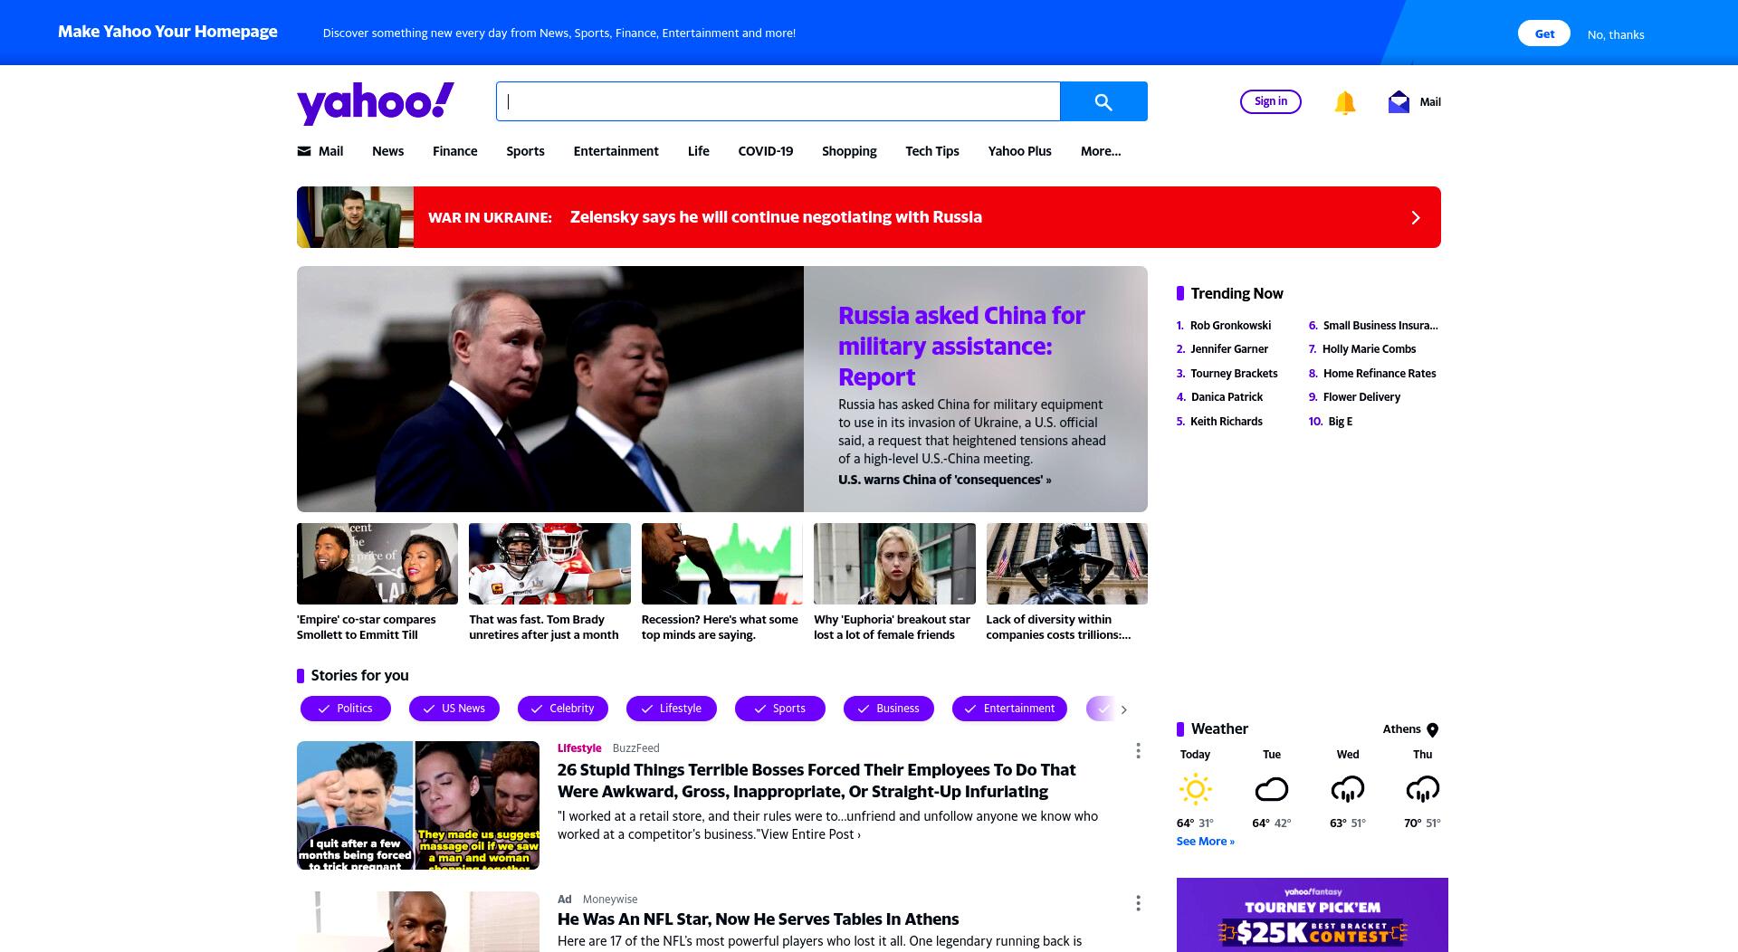Focus the Yahoo search input field
This screenshot has width=1738, height=952.
pyautogui.click(x=778, y=101)
